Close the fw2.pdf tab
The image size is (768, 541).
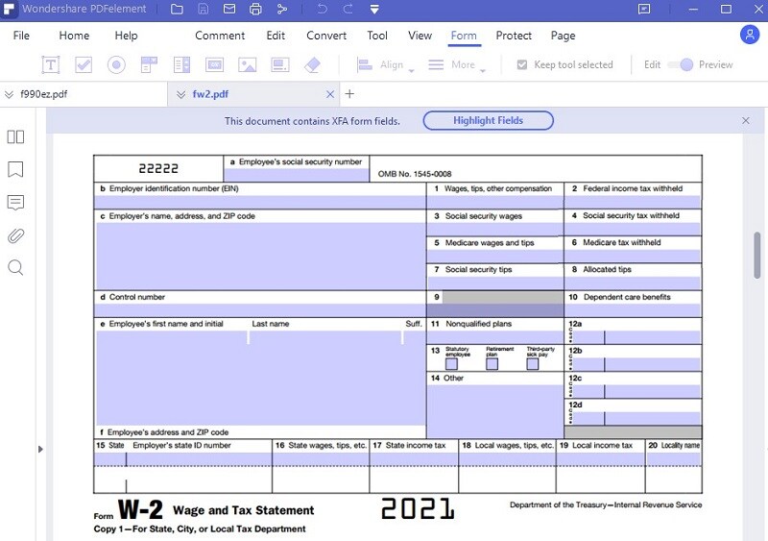(330, 94)
